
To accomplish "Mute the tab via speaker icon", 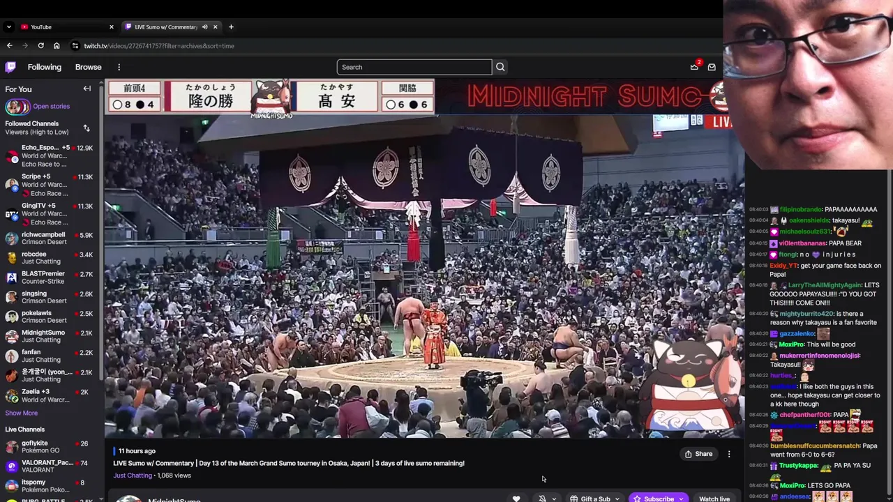I will click(x=204, y=27).
